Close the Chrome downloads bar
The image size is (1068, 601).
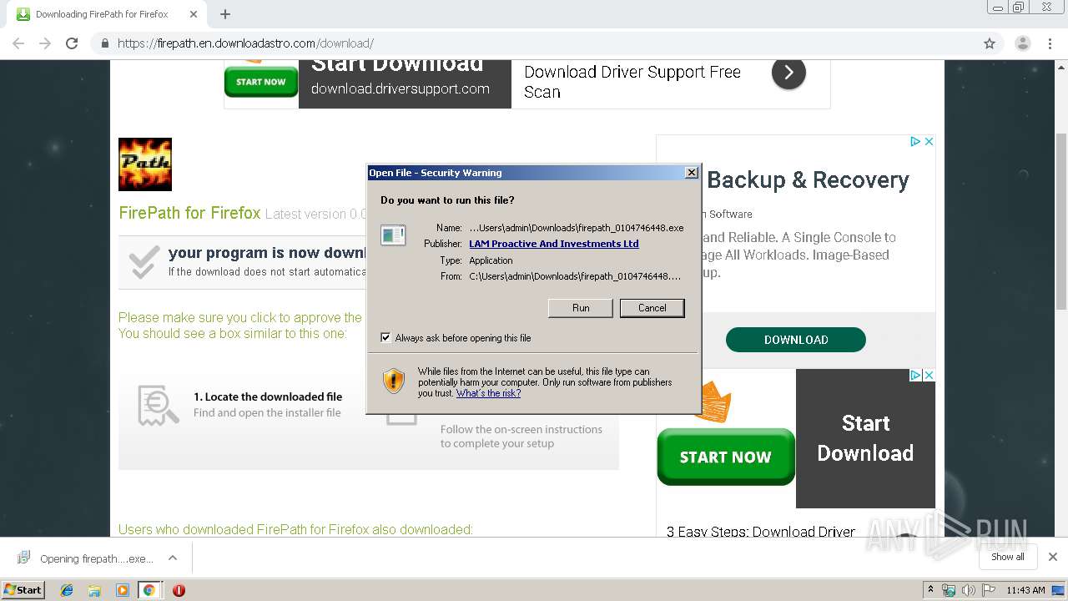(1052, 557)
